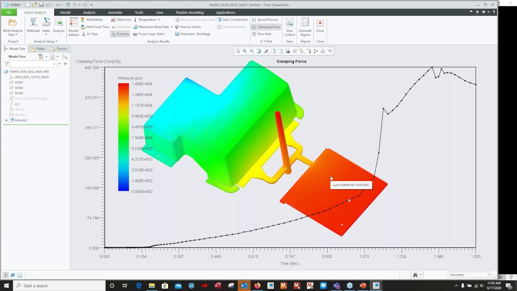Expand the Extrude 1 feature node
The height and width of the screenshot is (291, 517).
[x=6, y=120]
